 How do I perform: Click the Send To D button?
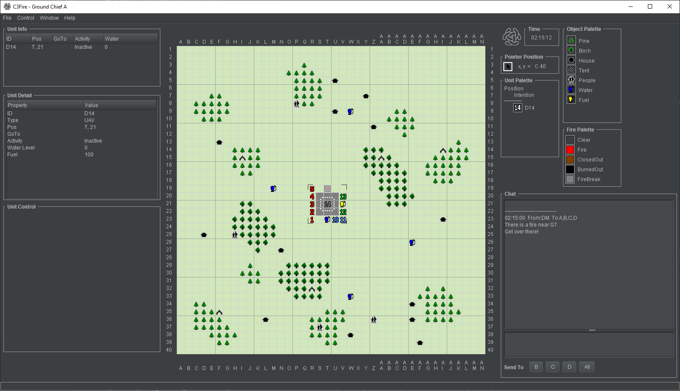click(569, 367)
